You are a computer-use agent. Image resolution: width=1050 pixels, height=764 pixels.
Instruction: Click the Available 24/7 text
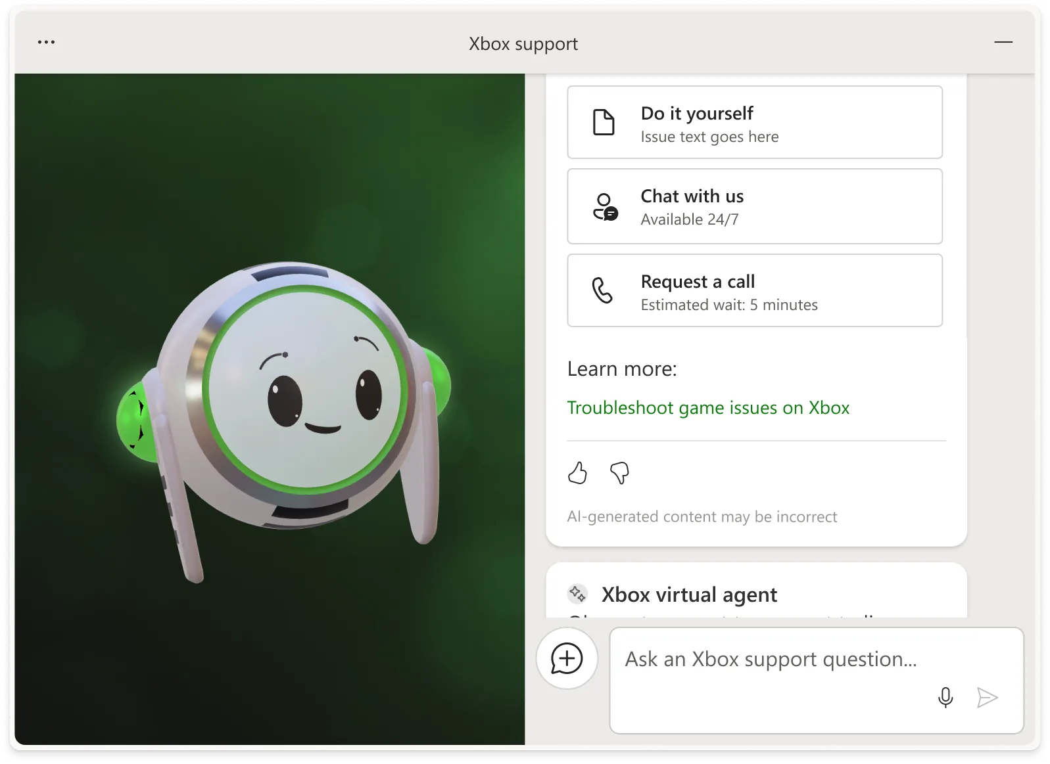point(690,219)
